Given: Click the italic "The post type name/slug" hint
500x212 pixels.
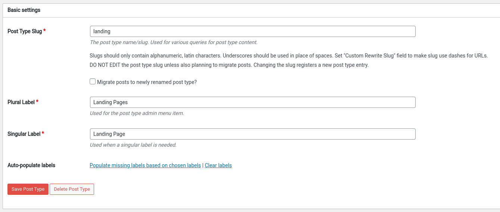Looking at the screenshot, I should click(174, 42).
